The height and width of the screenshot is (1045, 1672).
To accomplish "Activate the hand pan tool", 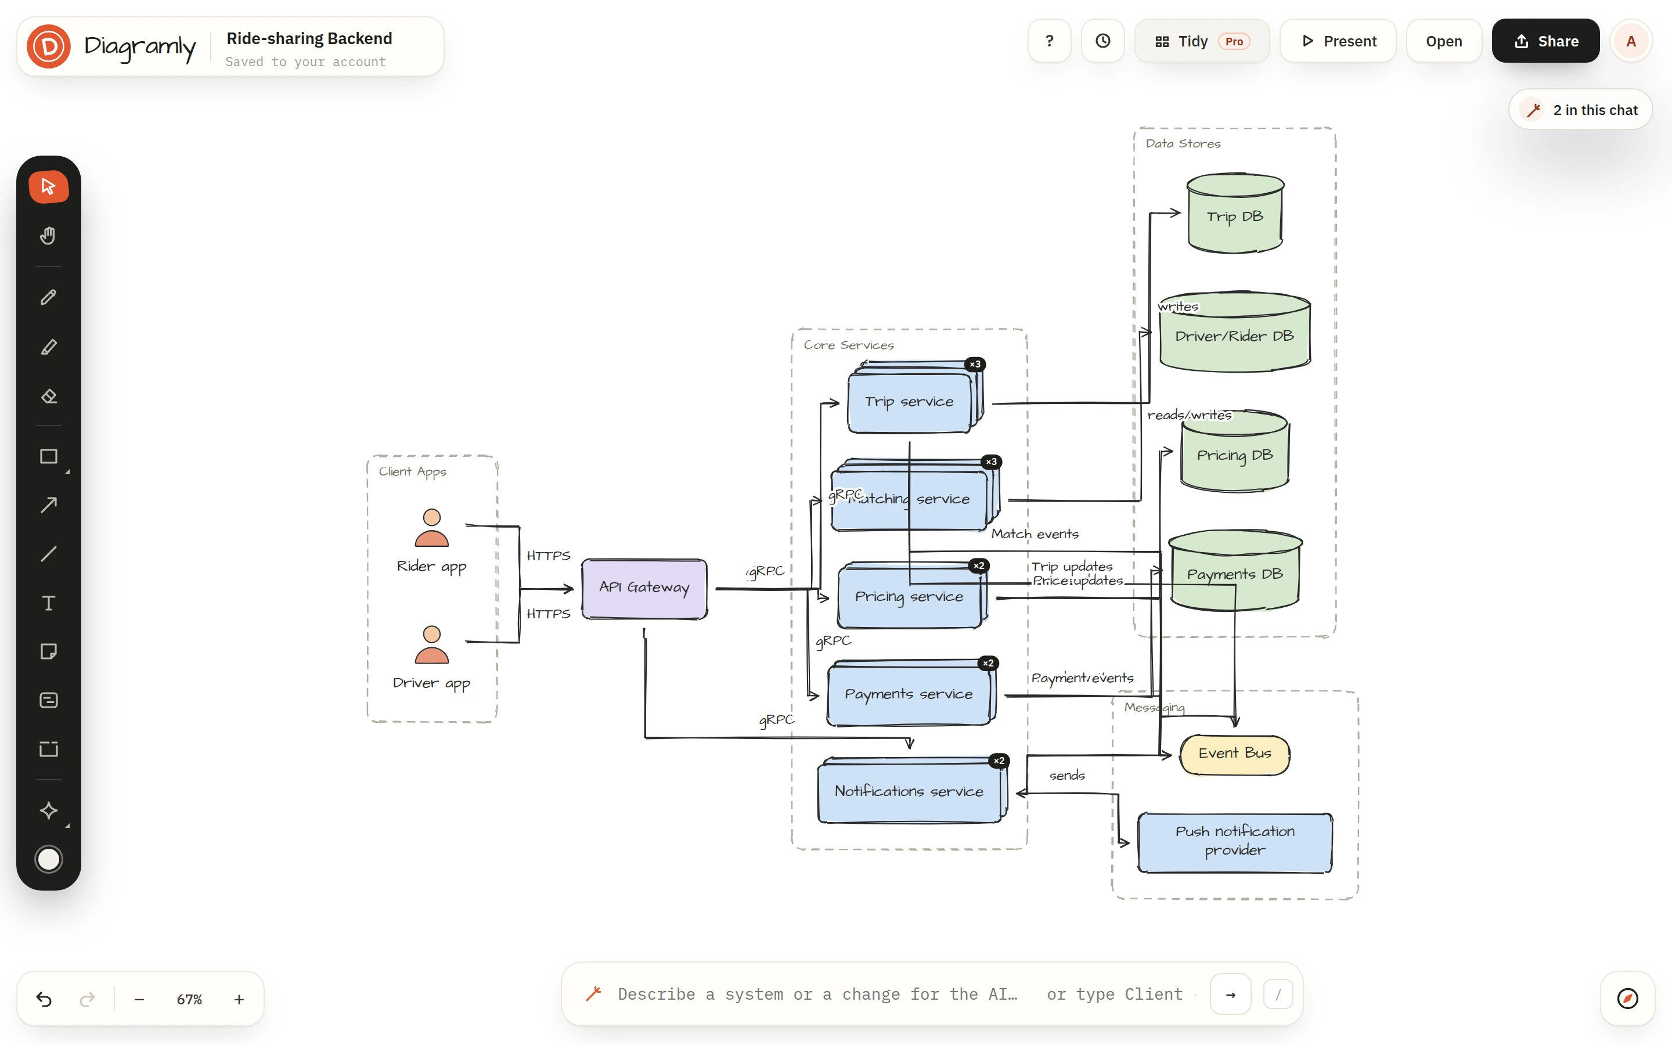I will pyautogui.click(x=48, y=236).
